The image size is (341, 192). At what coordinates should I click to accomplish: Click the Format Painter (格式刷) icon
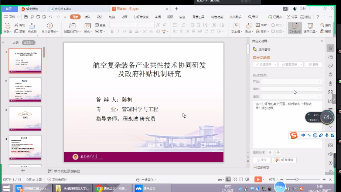click(x=33, y=25)
